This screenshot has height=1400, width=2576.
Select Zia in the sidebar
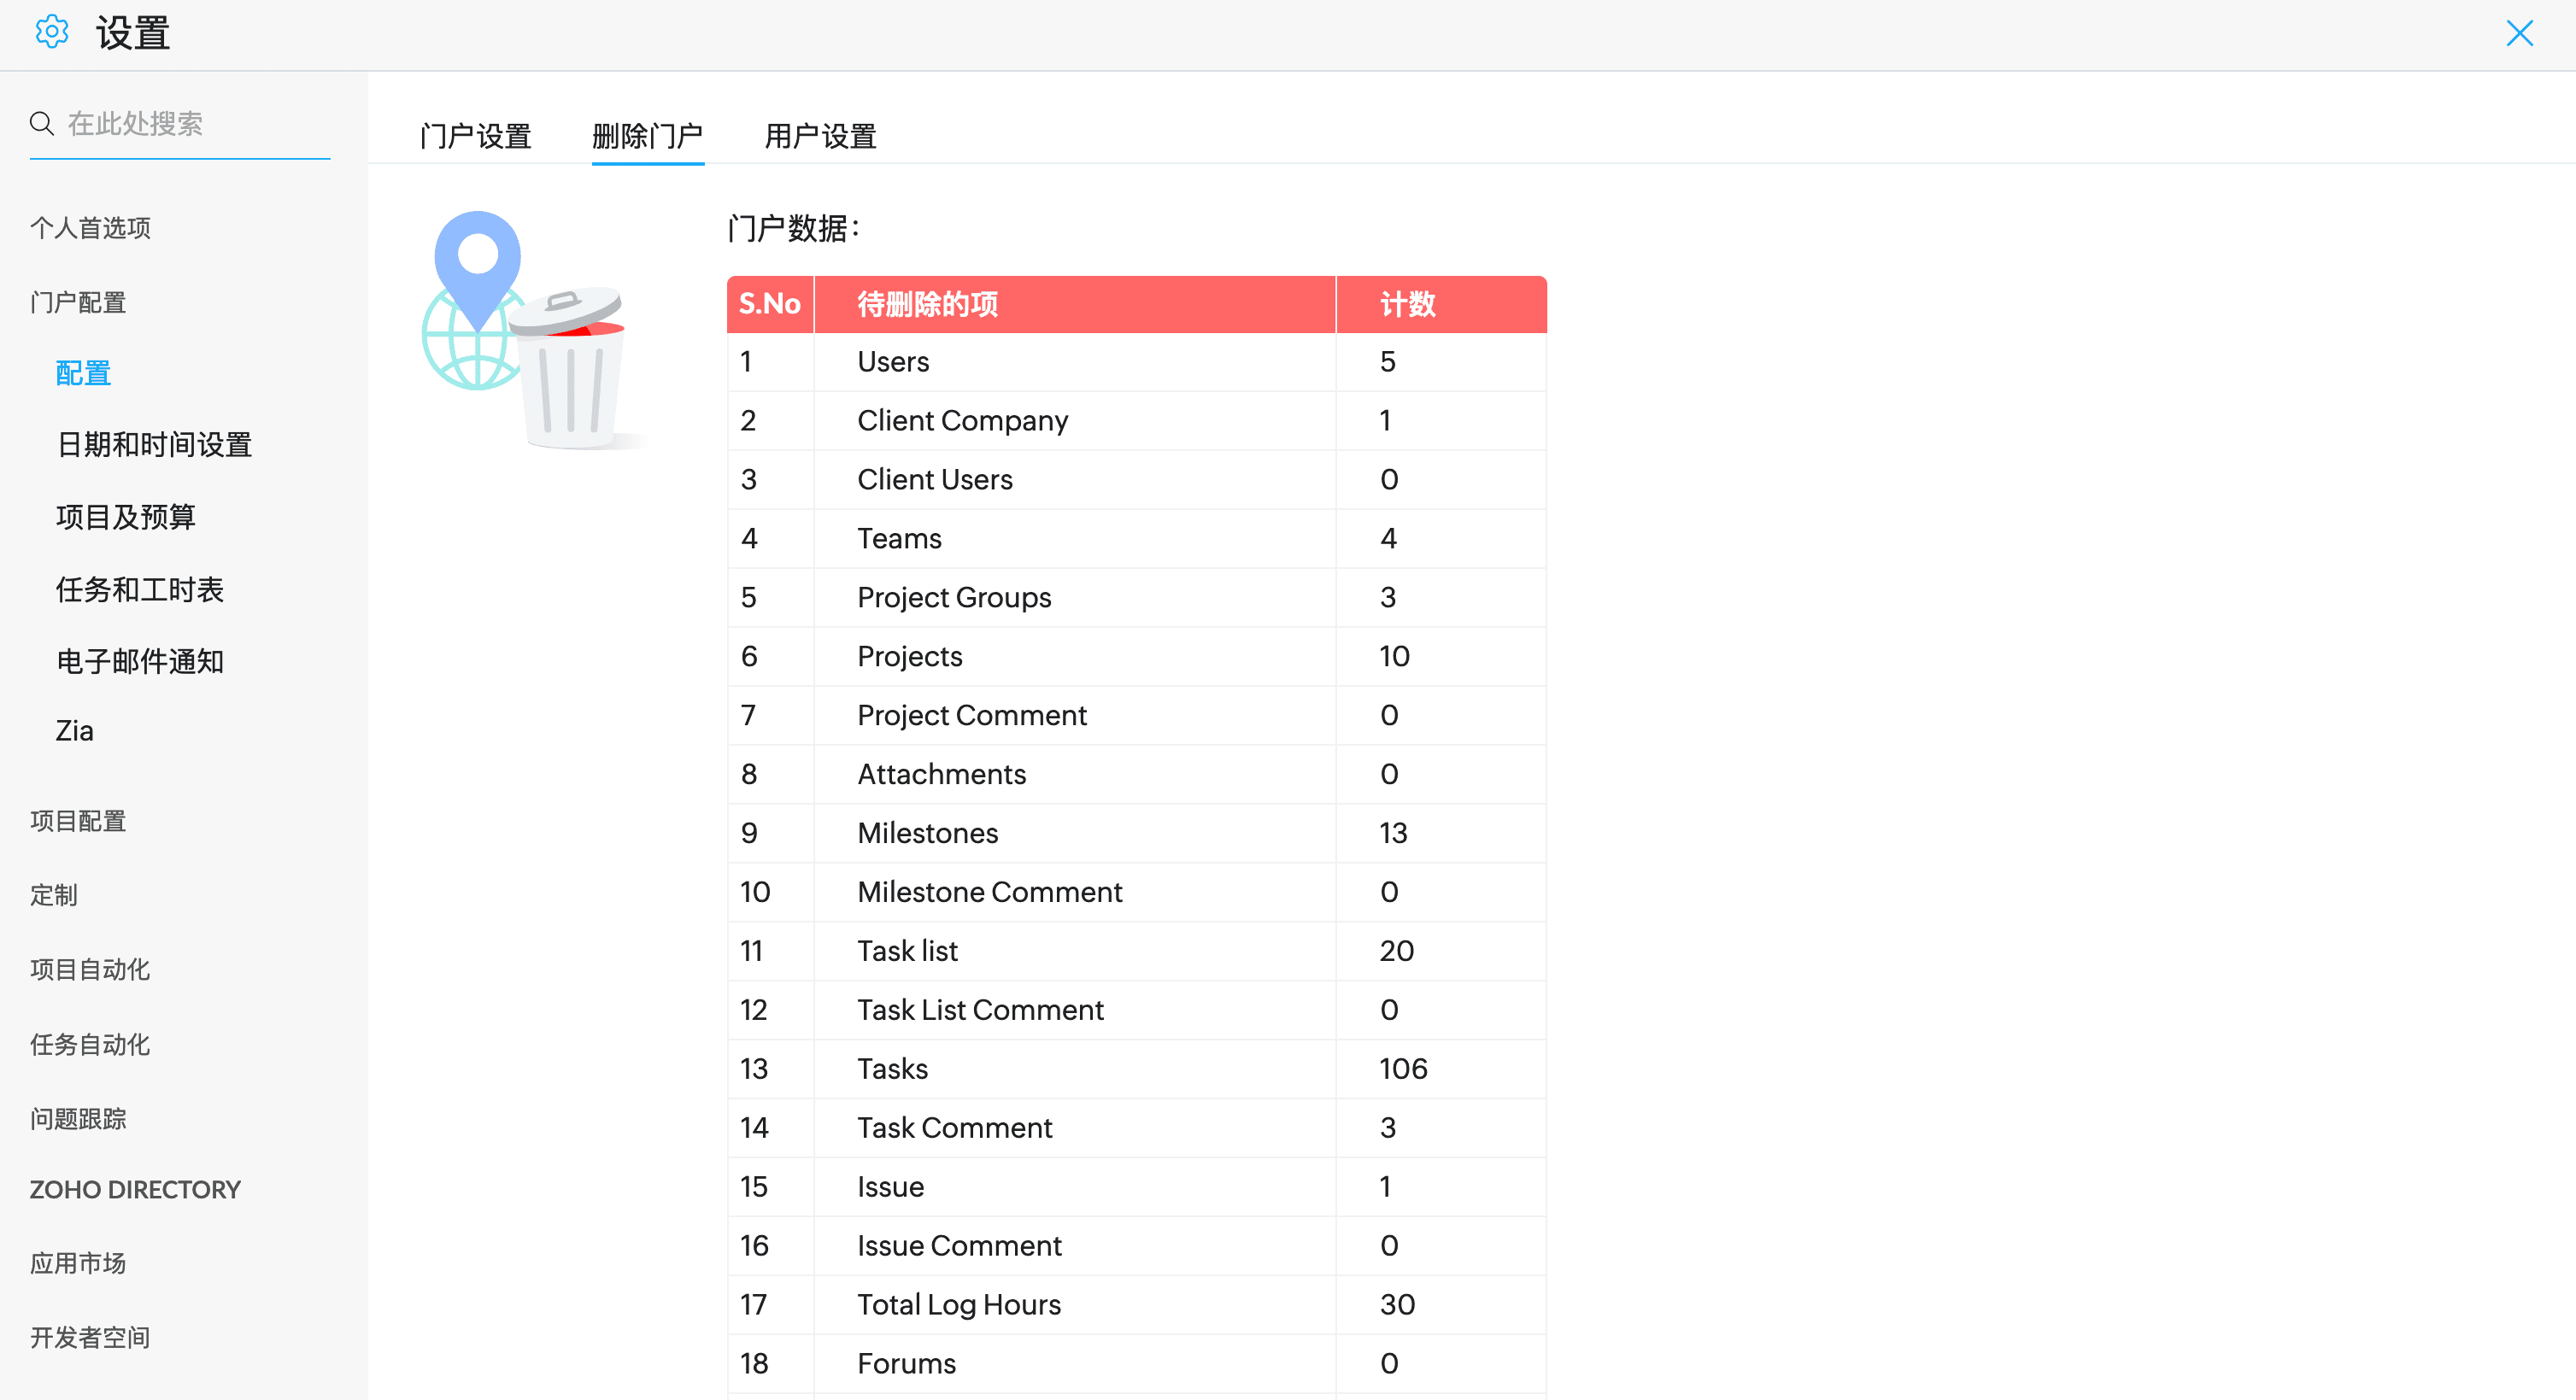[75, 731]
